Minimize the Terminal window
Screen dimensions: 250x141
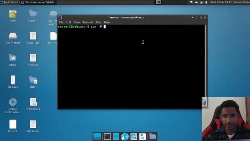pyautogui.click(x=196, y=18)
